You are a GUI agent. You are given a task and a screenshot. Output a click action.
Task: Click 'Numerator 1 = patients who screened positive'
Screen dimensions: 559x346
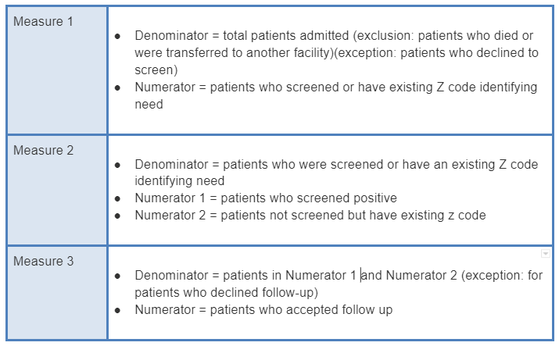click(x=266, y=198)
